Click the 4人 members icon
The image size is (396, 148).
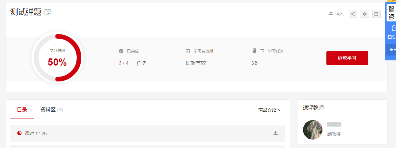coord(331,14)
